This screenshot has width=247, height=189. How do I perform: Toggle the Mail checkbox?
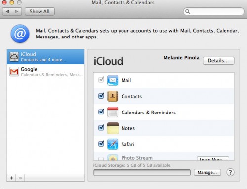pyautogui.click(x=101, y=80)
